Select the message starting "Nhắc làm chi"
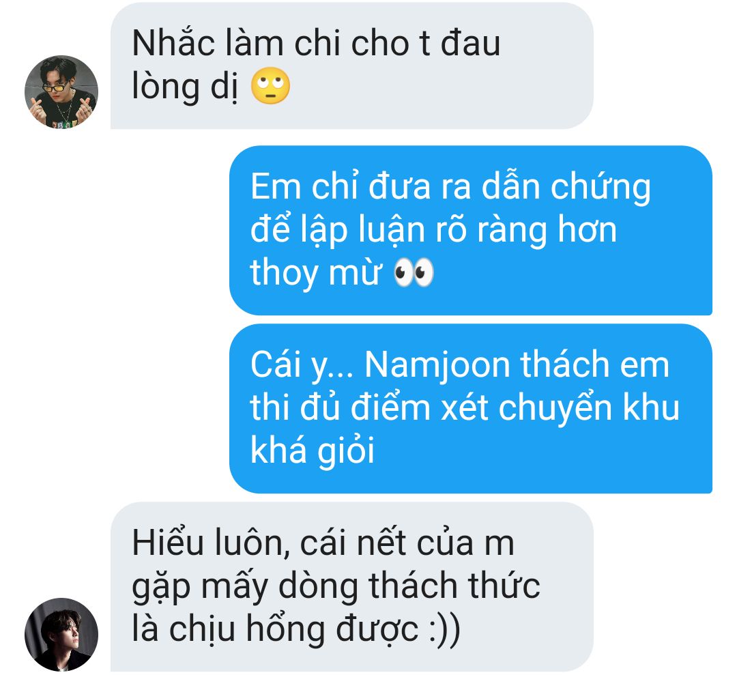The image size is (737, 675). tap(351, 66)
